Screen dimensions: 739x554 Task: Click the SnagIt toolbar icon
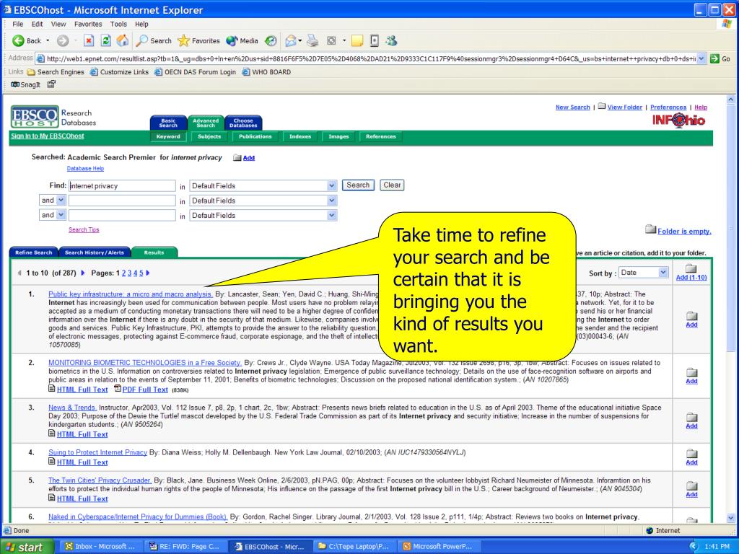click(25, 84)
